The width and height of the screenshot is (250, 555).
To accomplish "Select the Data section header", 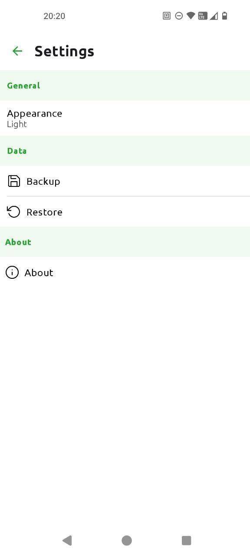I will coord(17,151).
